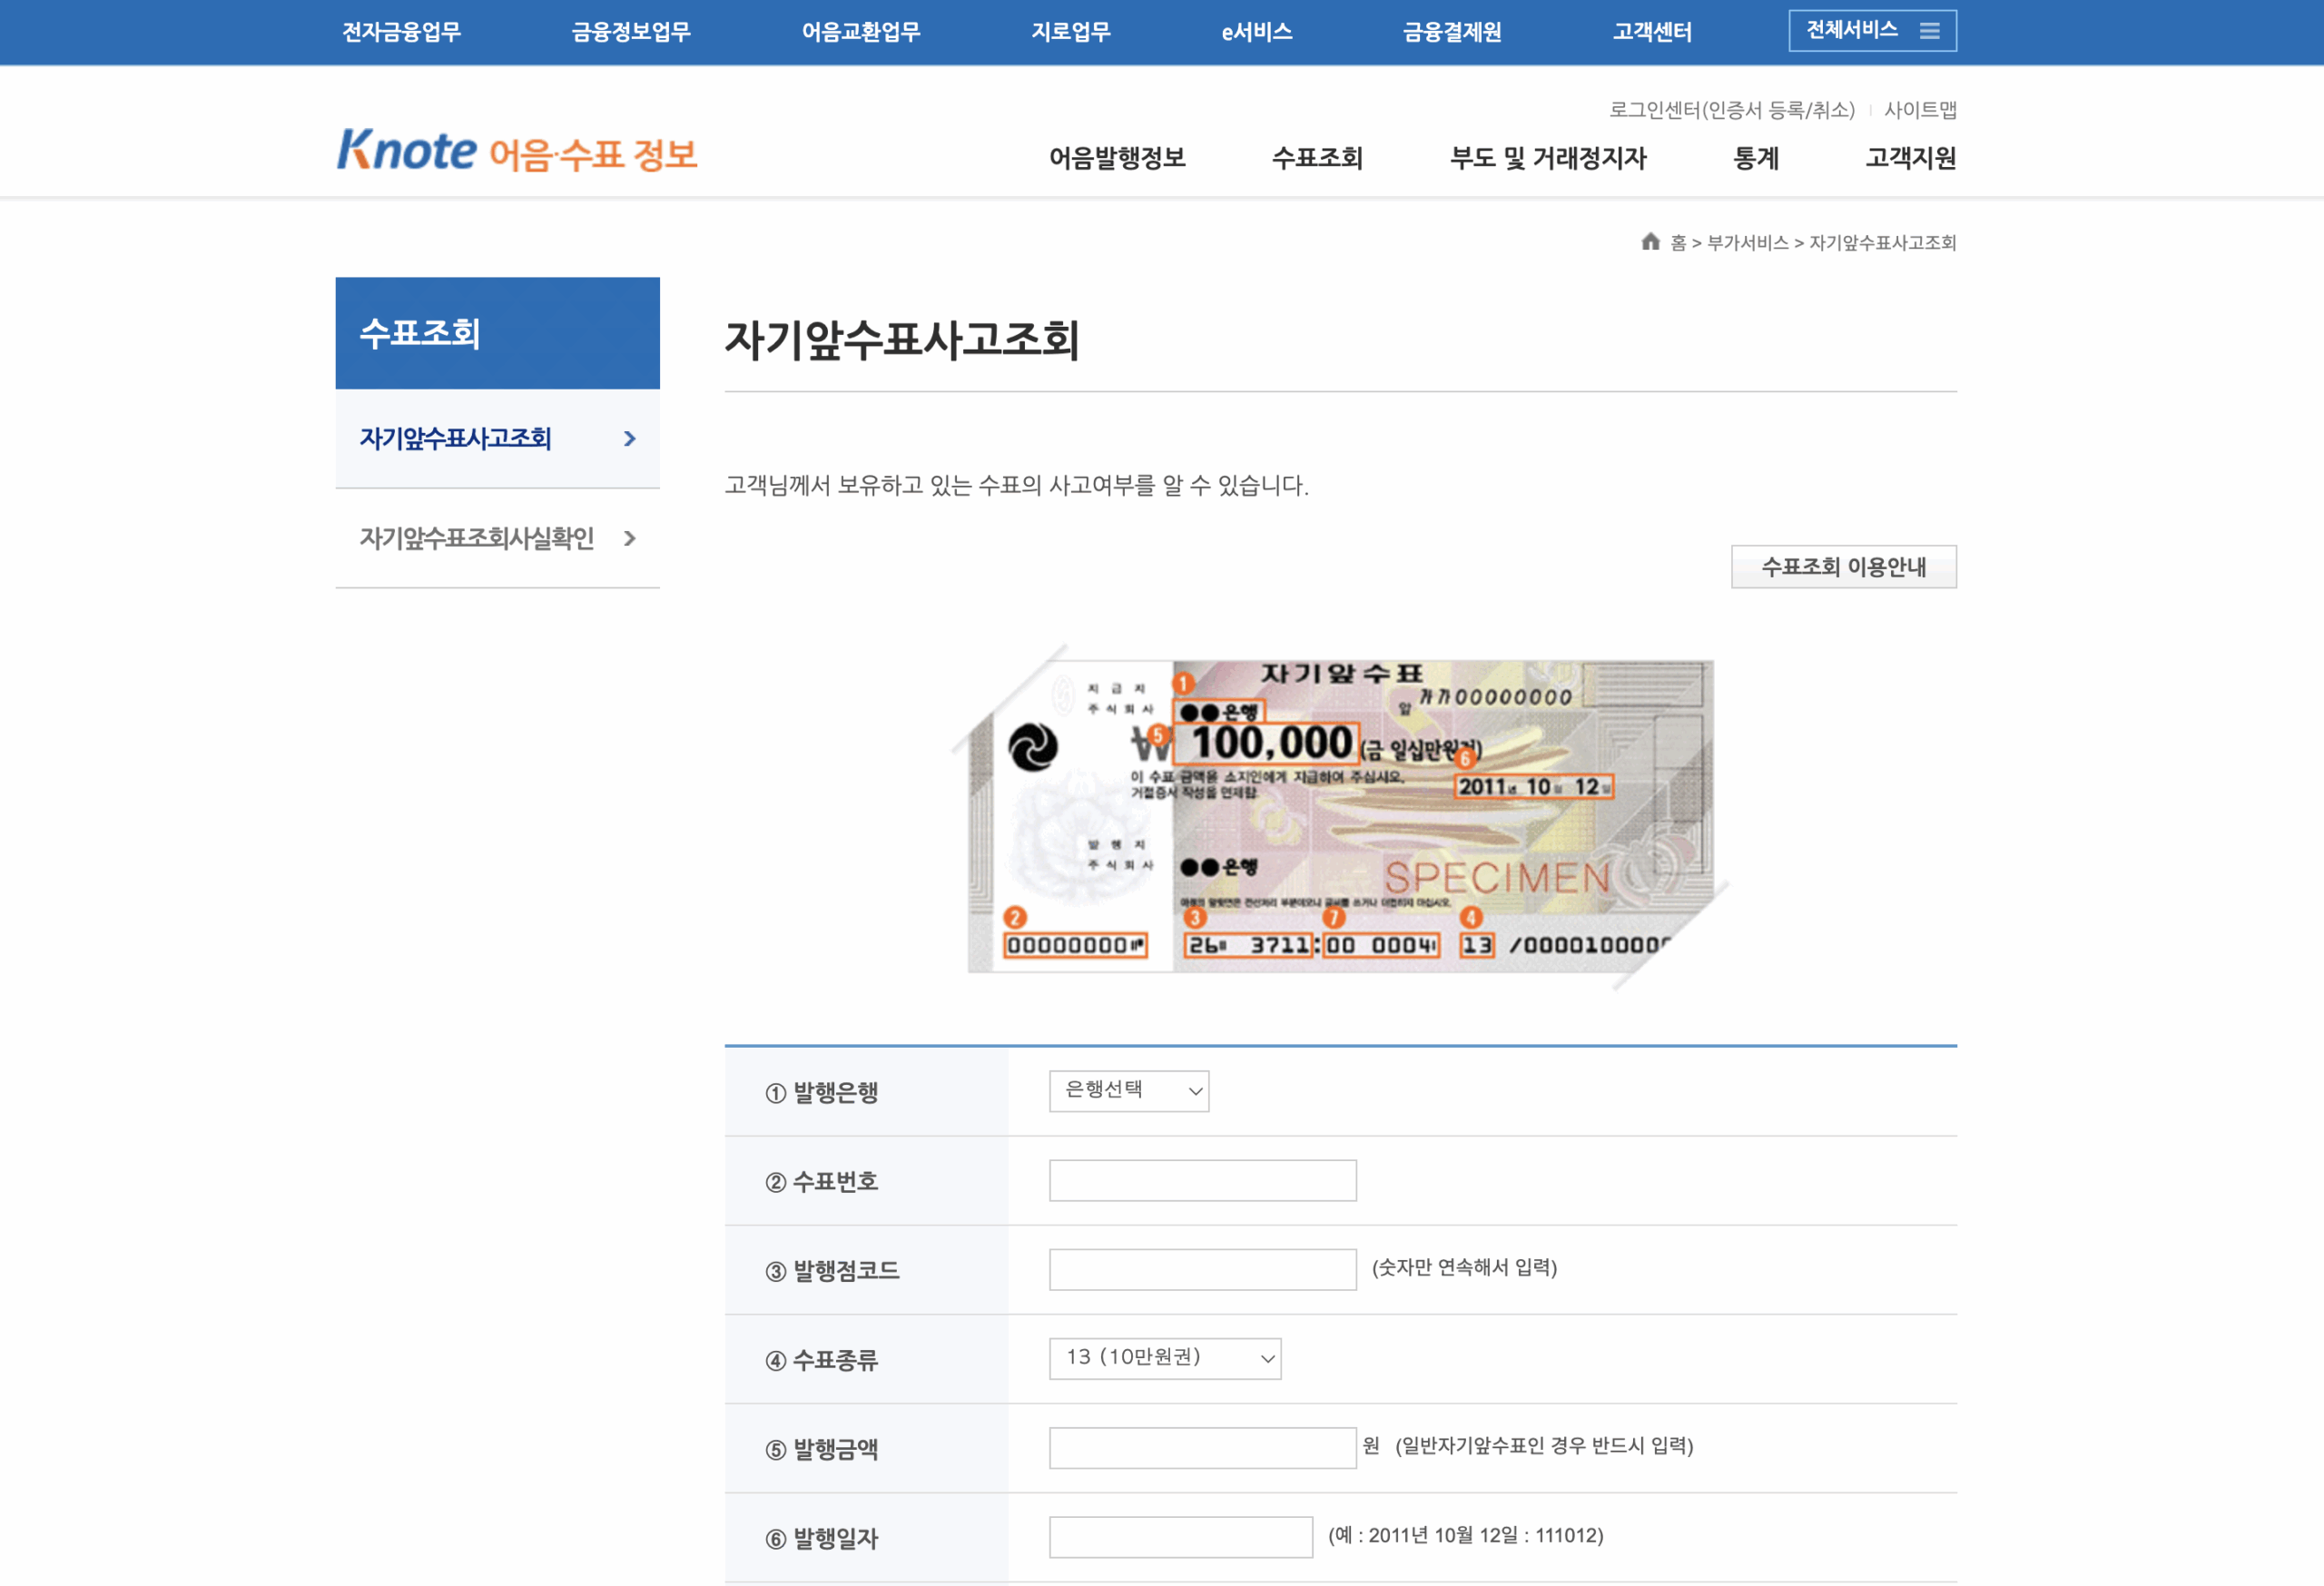Open the 수표종류 dropdown showing 13 (10만원권)

click(1165, 1358)
